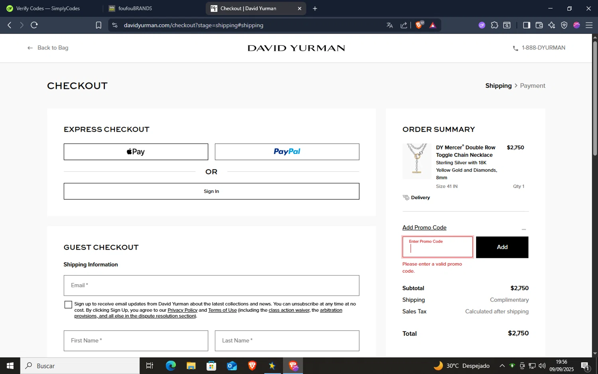Open Leo AI sparkle icon
This screenshot has width=598, height=374.
(x=551, y=25)
